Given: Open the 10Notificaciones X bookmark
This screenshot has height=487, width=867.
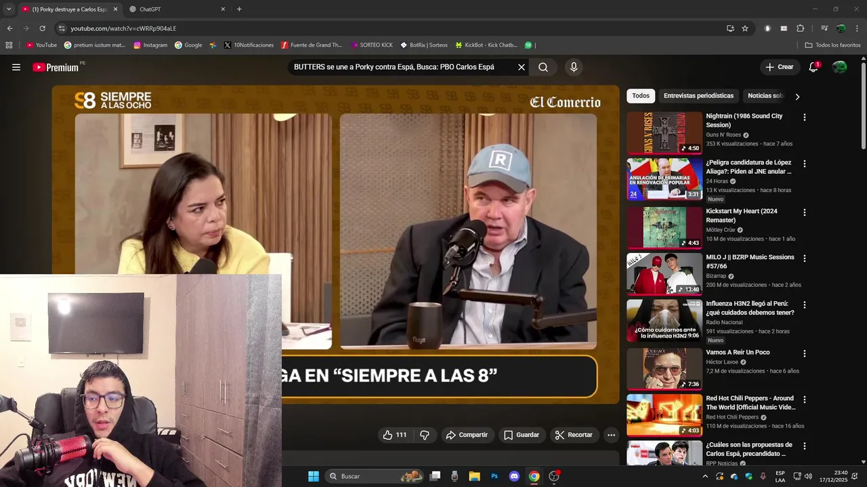Looking at the screenshot, I should point(249,45).
